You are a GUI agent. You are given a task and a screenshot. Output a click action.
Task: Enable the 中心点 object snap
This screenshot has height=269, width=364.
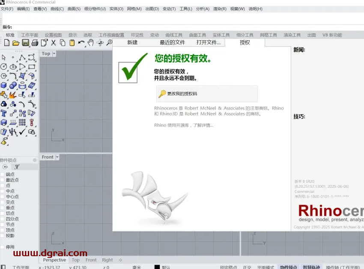click(2, 196)
